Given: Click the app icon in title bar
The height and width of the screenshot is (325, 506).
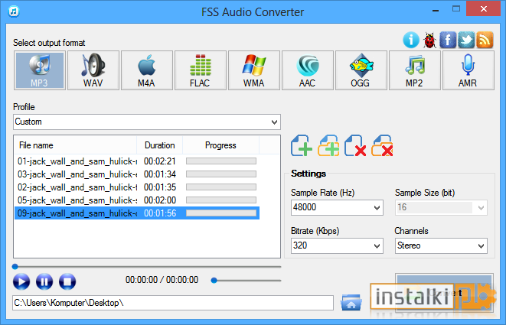Looking at the screenshot, I should 14,12.
